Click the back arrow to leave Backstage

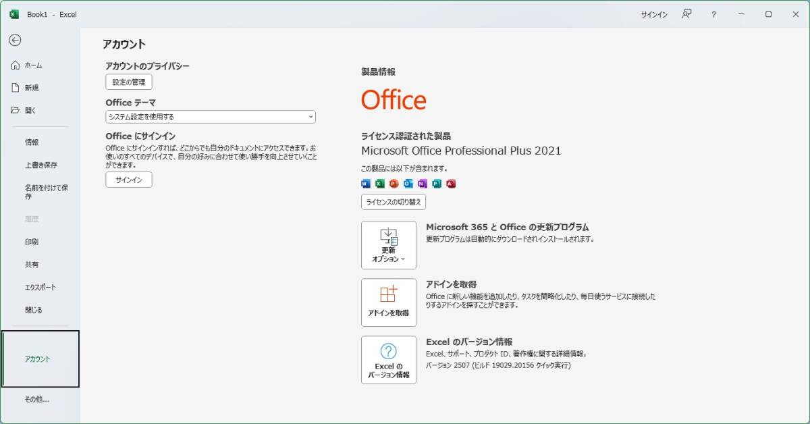point(15,40)
